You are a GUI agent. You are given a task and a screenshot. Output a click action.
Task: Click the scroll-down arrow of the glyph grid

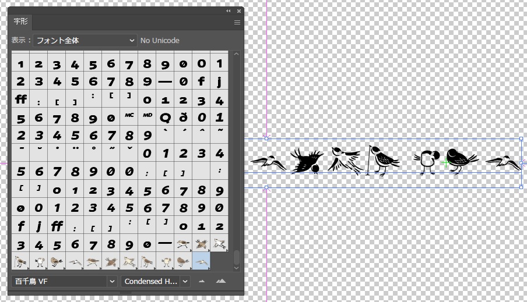(236, 267)
